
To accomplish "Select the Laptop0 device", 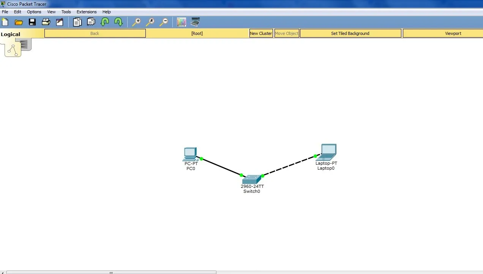I will point(326,152).
